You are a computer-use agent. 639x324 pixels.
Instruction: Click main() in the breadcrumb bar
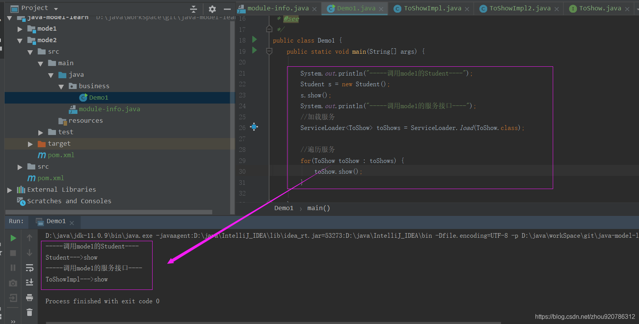[319, 208]
